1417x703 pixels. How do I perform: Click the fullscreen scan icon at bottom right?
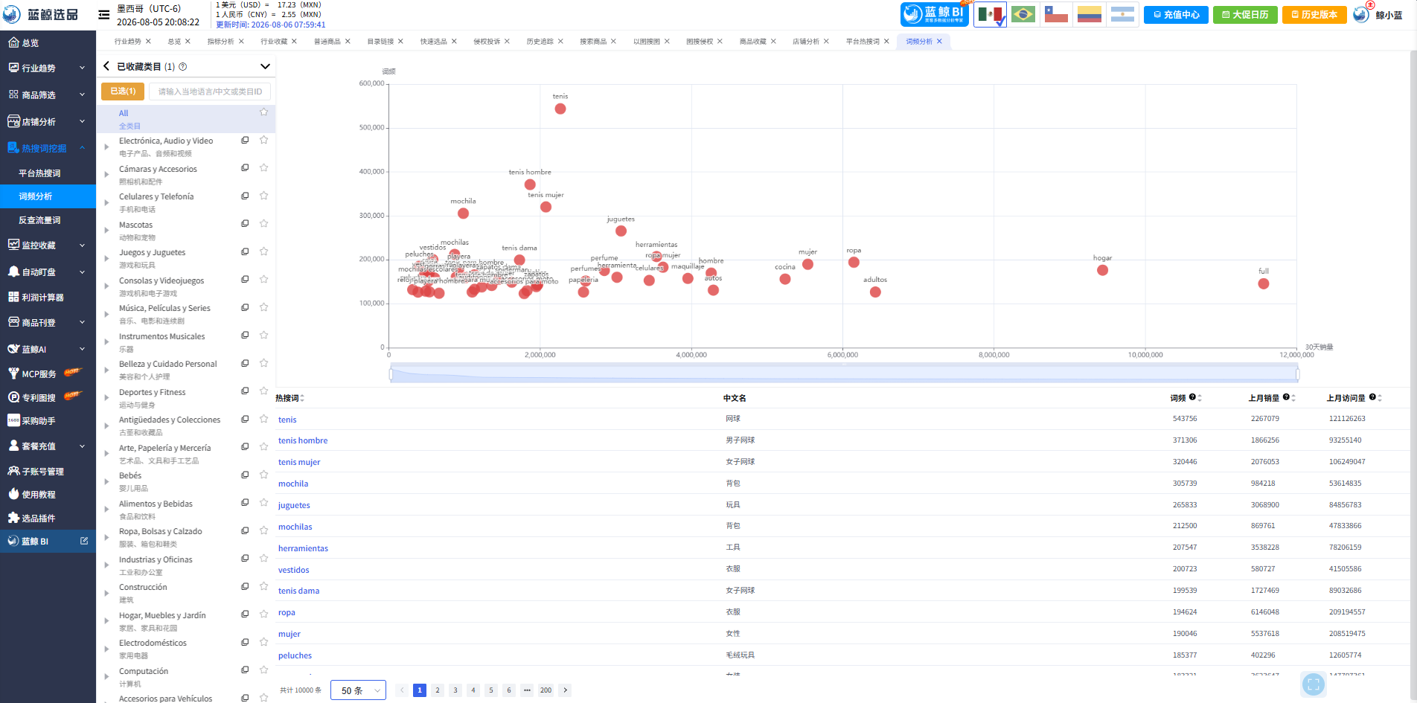click(1314, 684)
